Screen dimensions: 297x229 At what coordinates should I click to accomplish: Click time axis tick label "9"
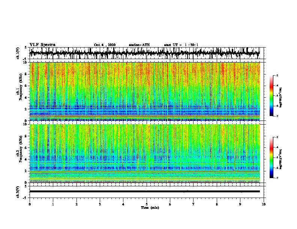click(x=240, y=204)
